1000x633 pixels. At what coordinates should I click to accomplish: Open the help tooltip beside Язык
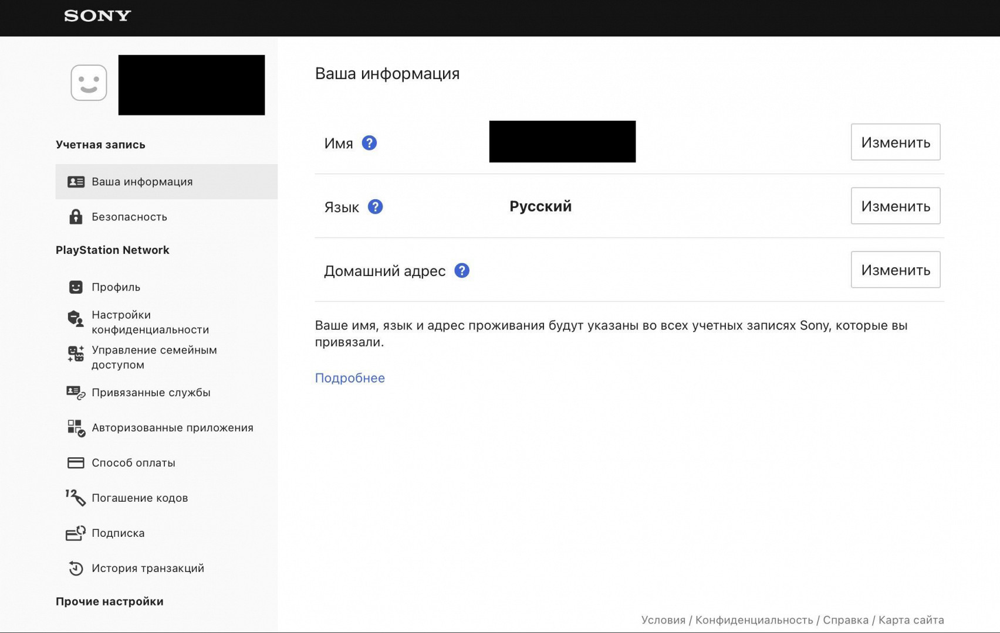tap(375, 207)
